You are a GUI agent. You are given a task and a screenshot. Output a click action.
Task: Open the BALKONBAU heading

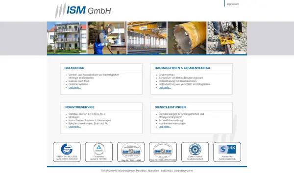coord(74,68)
